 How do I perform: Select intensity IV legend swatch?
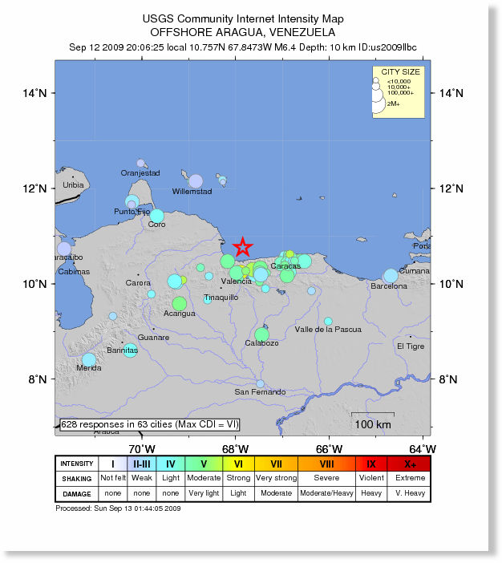click(x=171, y=464)
